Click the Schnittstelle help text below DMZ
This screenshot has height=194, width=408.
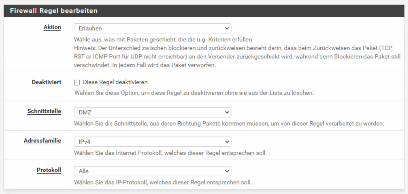(x=229, y=124)
